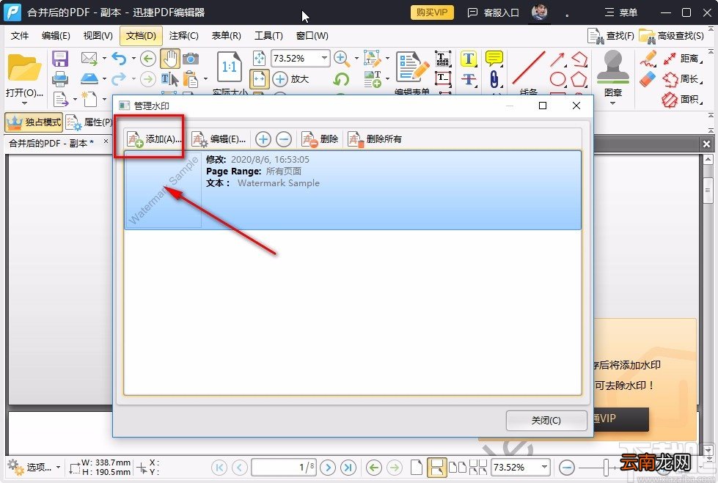
Task: Click the printer icon in the toolbar
Action: (x=60, y=79)
